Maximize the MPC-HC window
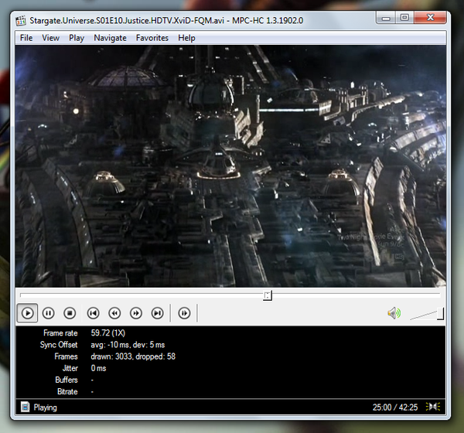The width and height of the screenshot is (464, 433). tap(404, 18)
